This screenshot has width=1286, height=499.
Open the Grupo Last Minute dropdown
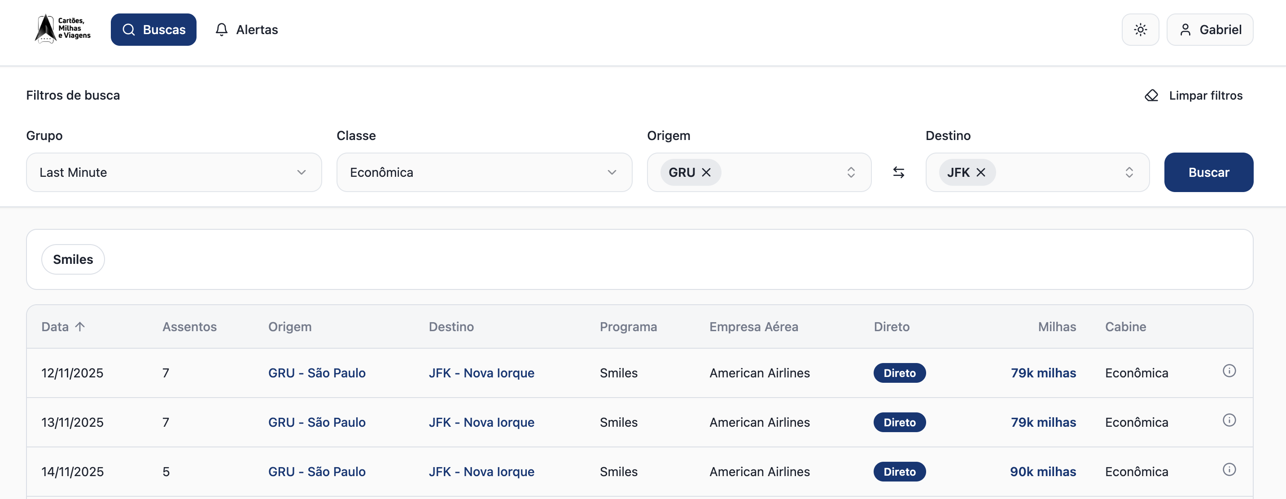(x=173, y=172)
